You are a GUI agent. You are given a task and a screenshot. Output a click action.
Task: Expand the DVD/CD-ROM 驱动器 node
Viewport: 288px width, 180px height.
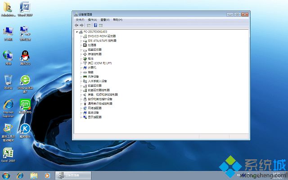point(81,36)
